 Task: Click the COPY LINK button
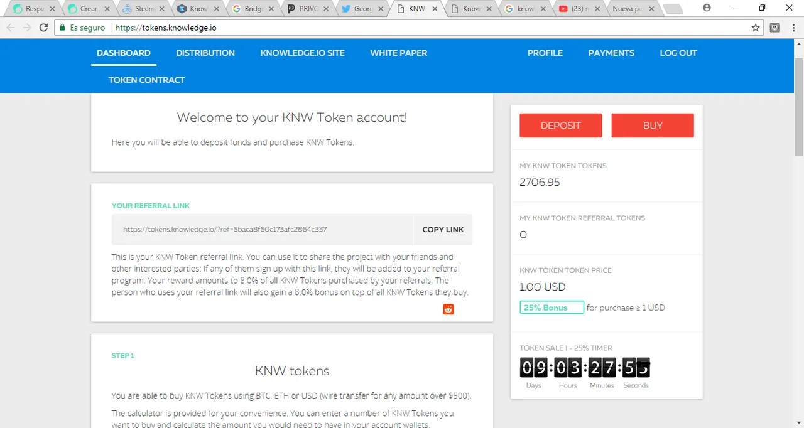tap(443, 230)
